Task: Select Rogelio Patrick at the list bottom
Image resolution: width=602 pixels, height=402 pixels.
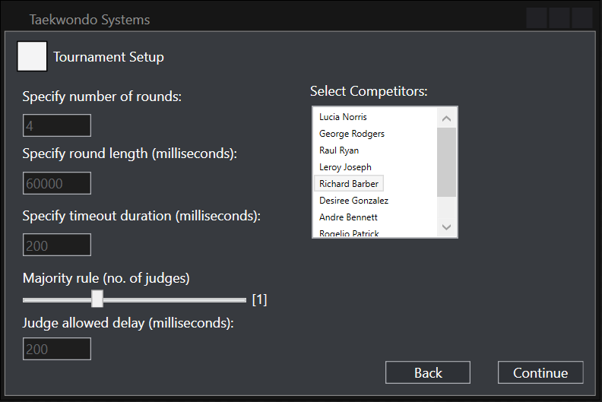Action: coord(349,233)
